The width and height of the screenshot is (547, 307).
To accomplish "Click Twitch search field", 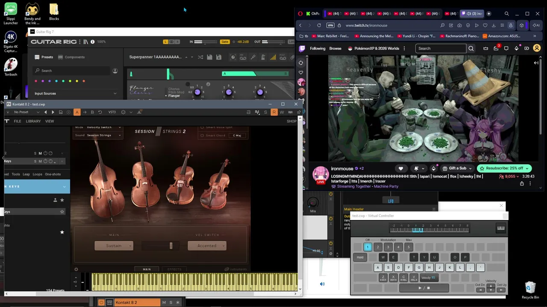I will tap(441, 49).
